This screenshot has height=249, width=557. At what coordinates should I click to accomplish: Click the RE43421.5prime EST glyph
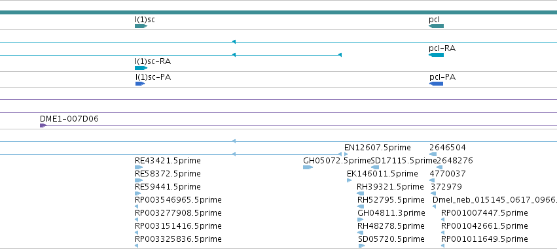(x=139, y=167)
